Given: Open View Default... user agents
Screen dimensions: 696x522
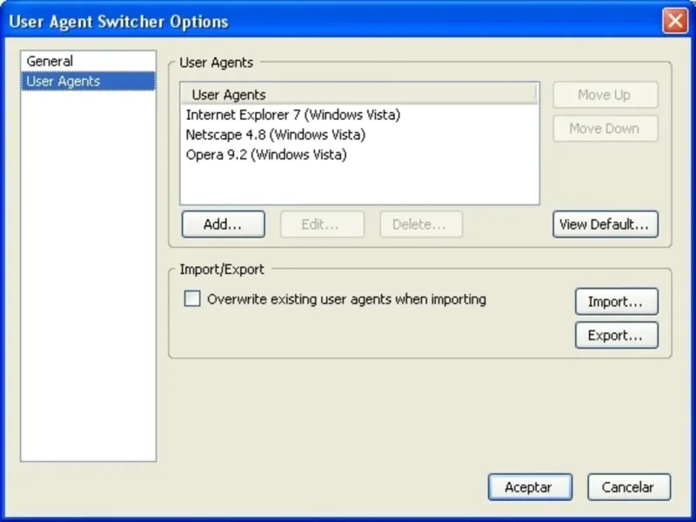Looking at the screenshot, I should pyautogui.click(x=605, y=224).
